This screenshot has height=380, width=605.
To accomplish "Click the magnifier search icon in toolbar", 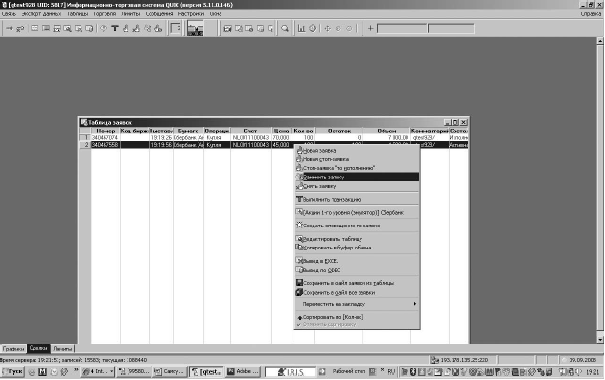I will [x=285, y=28].
